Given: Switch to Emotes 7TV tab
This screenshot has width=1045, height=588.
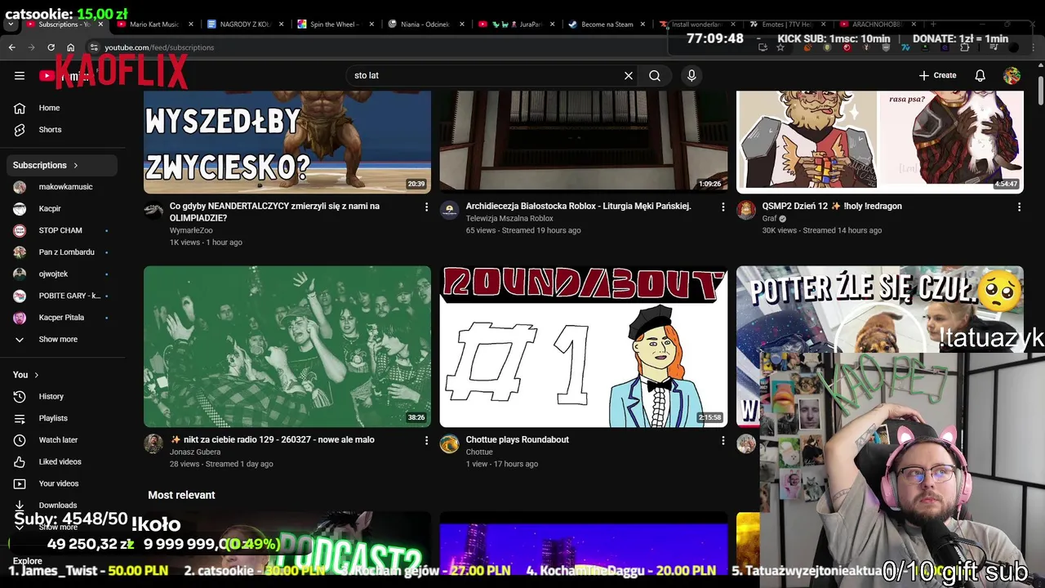Looking at the screenshot, I should [786, 24].
